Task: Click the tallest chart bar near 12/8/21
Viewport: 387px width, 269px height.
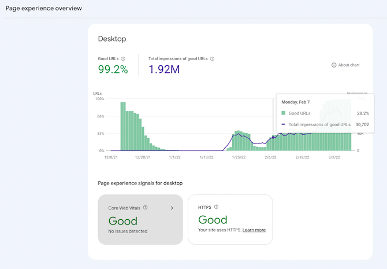Action: point(123,126)
